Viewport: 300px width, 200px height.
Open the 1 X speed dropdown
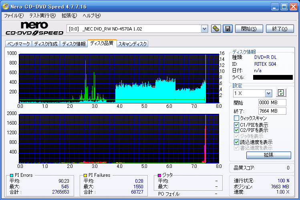coord(268,93)
